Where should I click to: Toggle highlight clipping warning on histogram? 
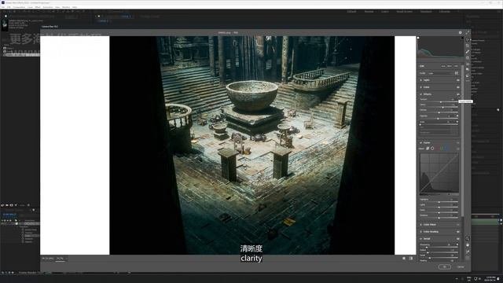(462, 38)
